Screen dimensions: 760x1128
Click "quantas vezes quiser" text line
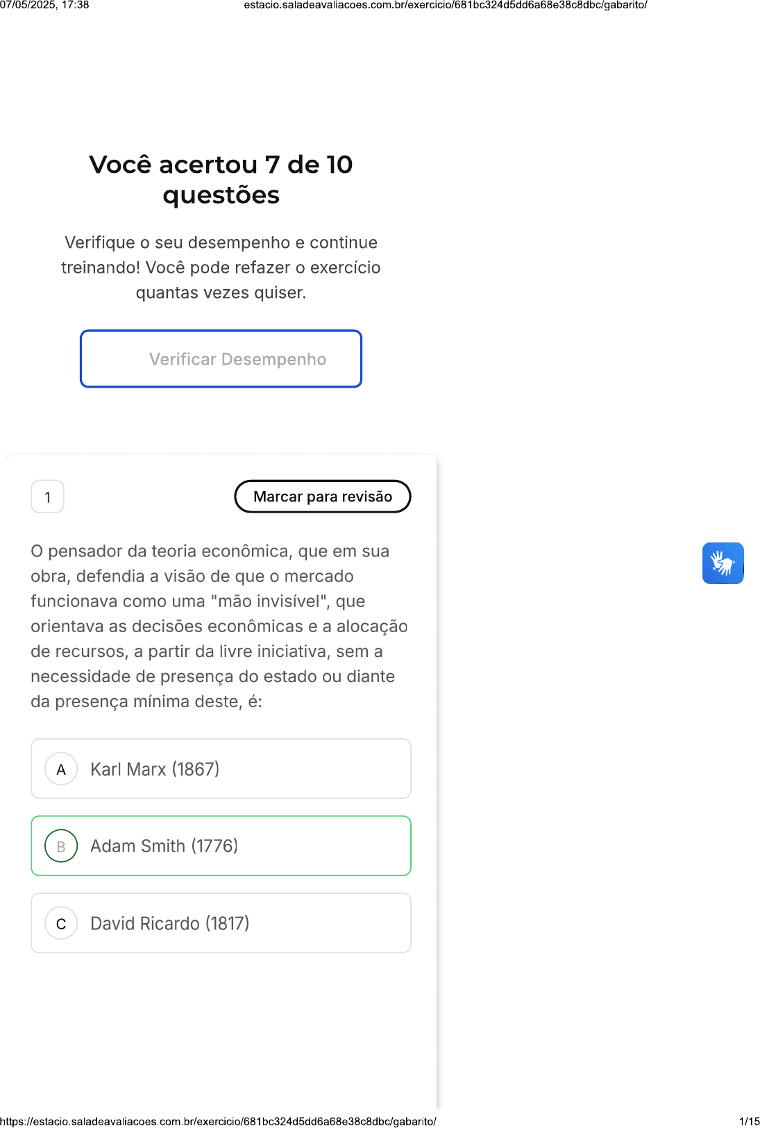click(221, 293)
